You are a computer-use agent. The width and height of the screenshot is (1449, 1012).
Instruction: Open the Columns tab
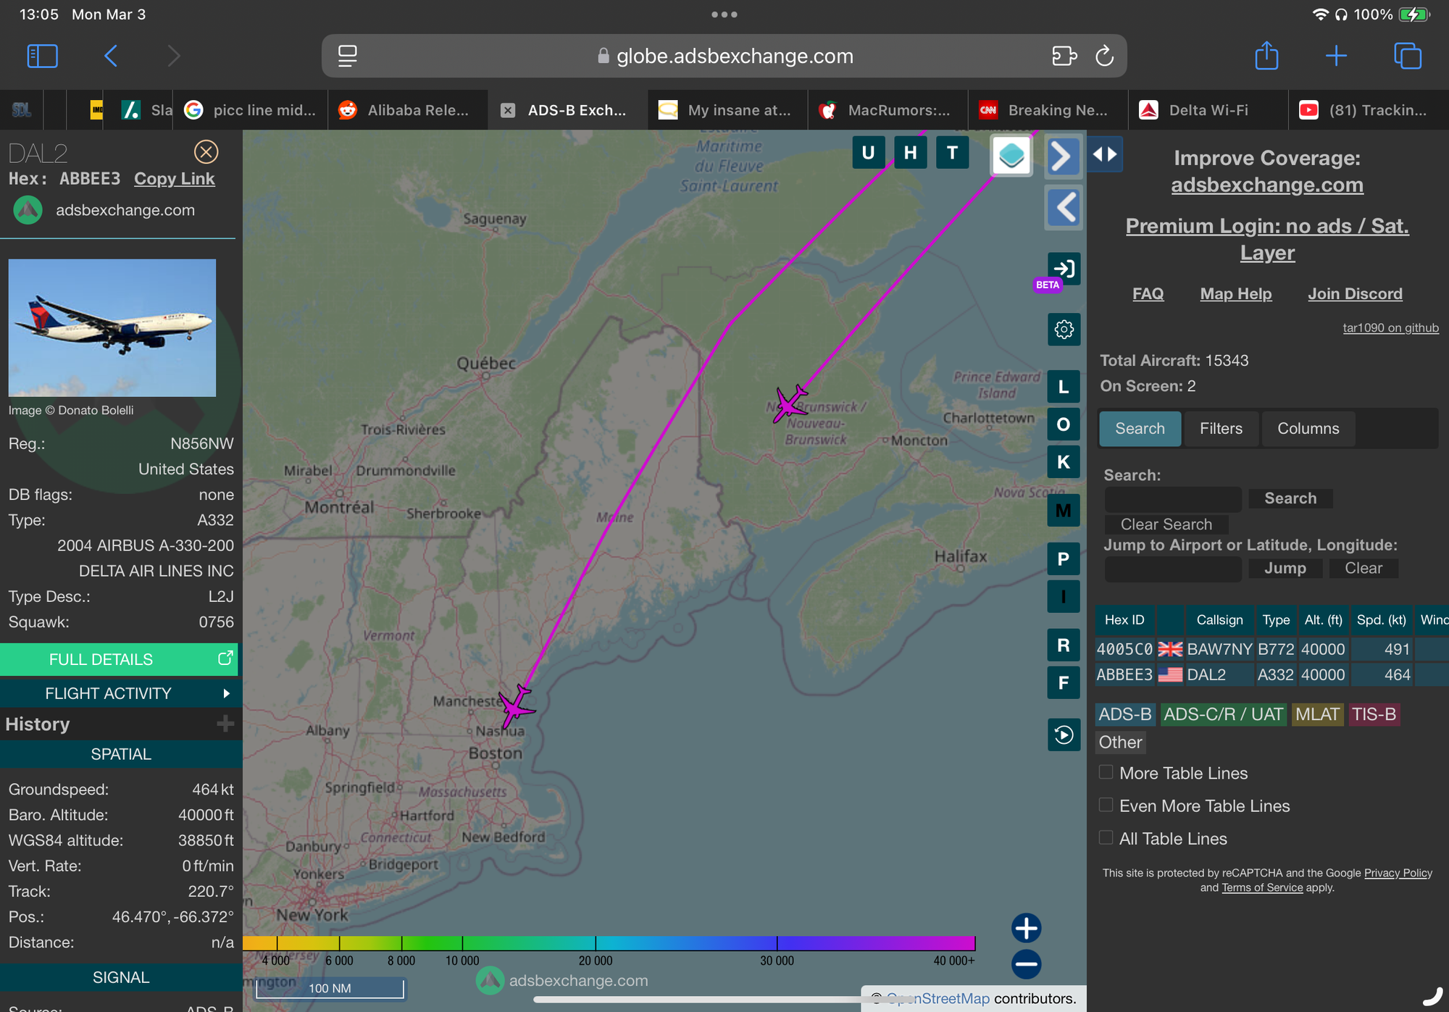pyautogui.click(x=1308, y=428)
